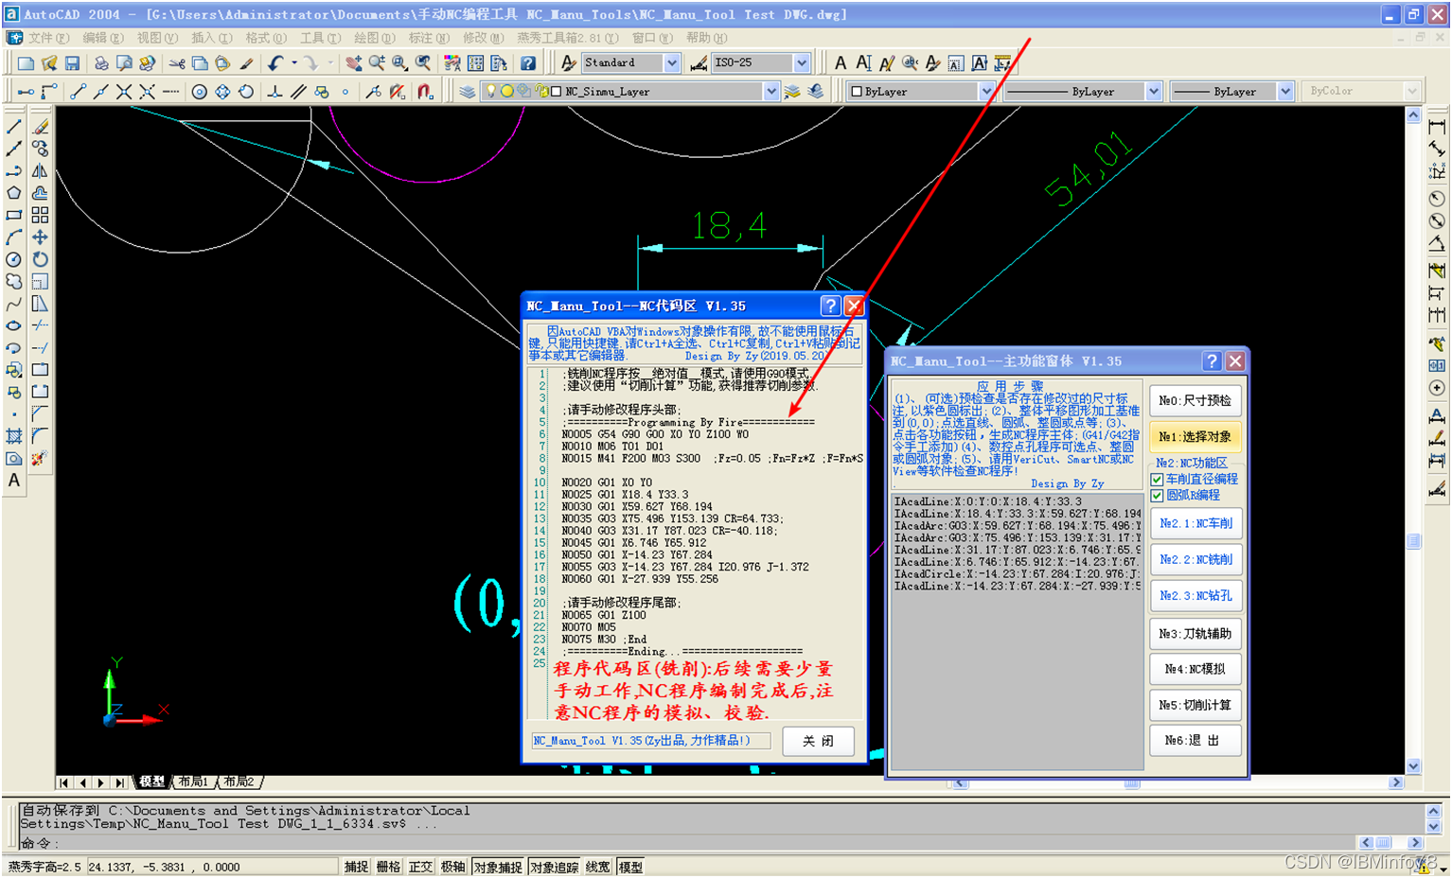Click the Undo arrow icon
This screenshot has height=878, width=1452.
pos(275,63)
